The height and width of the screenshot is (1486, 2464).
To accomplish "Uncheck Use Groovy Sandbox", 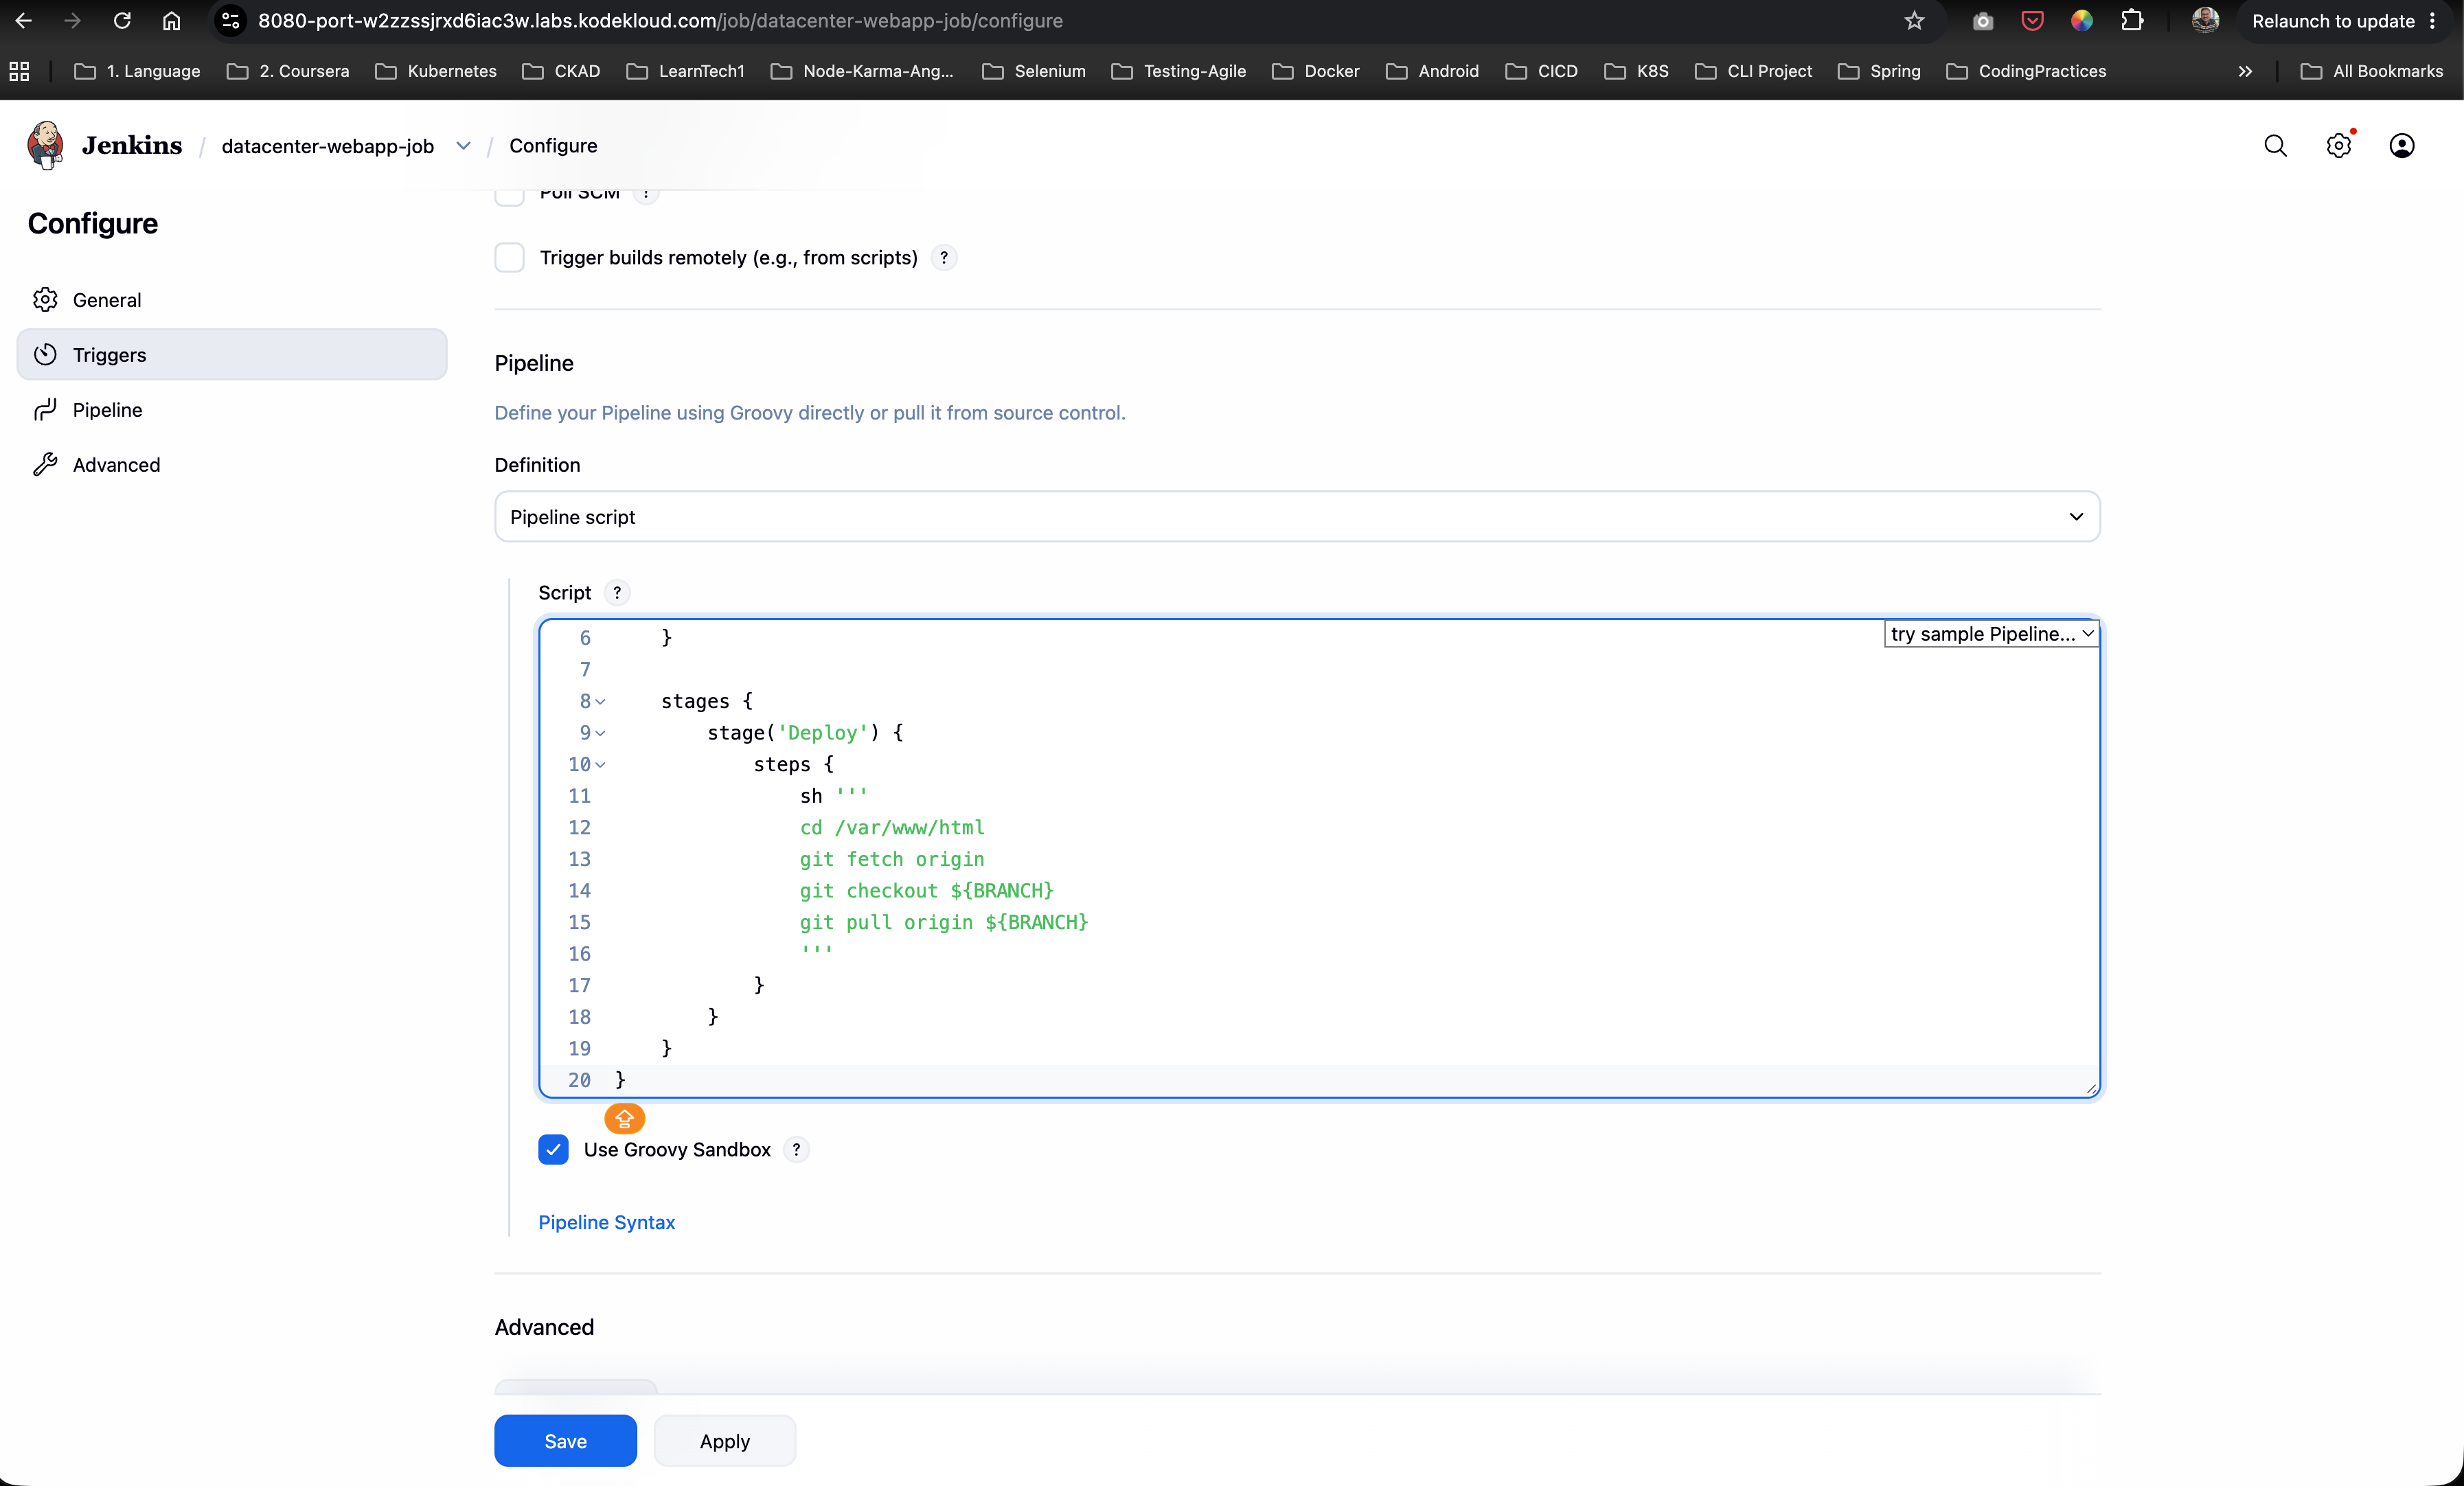I will 553,1150.
